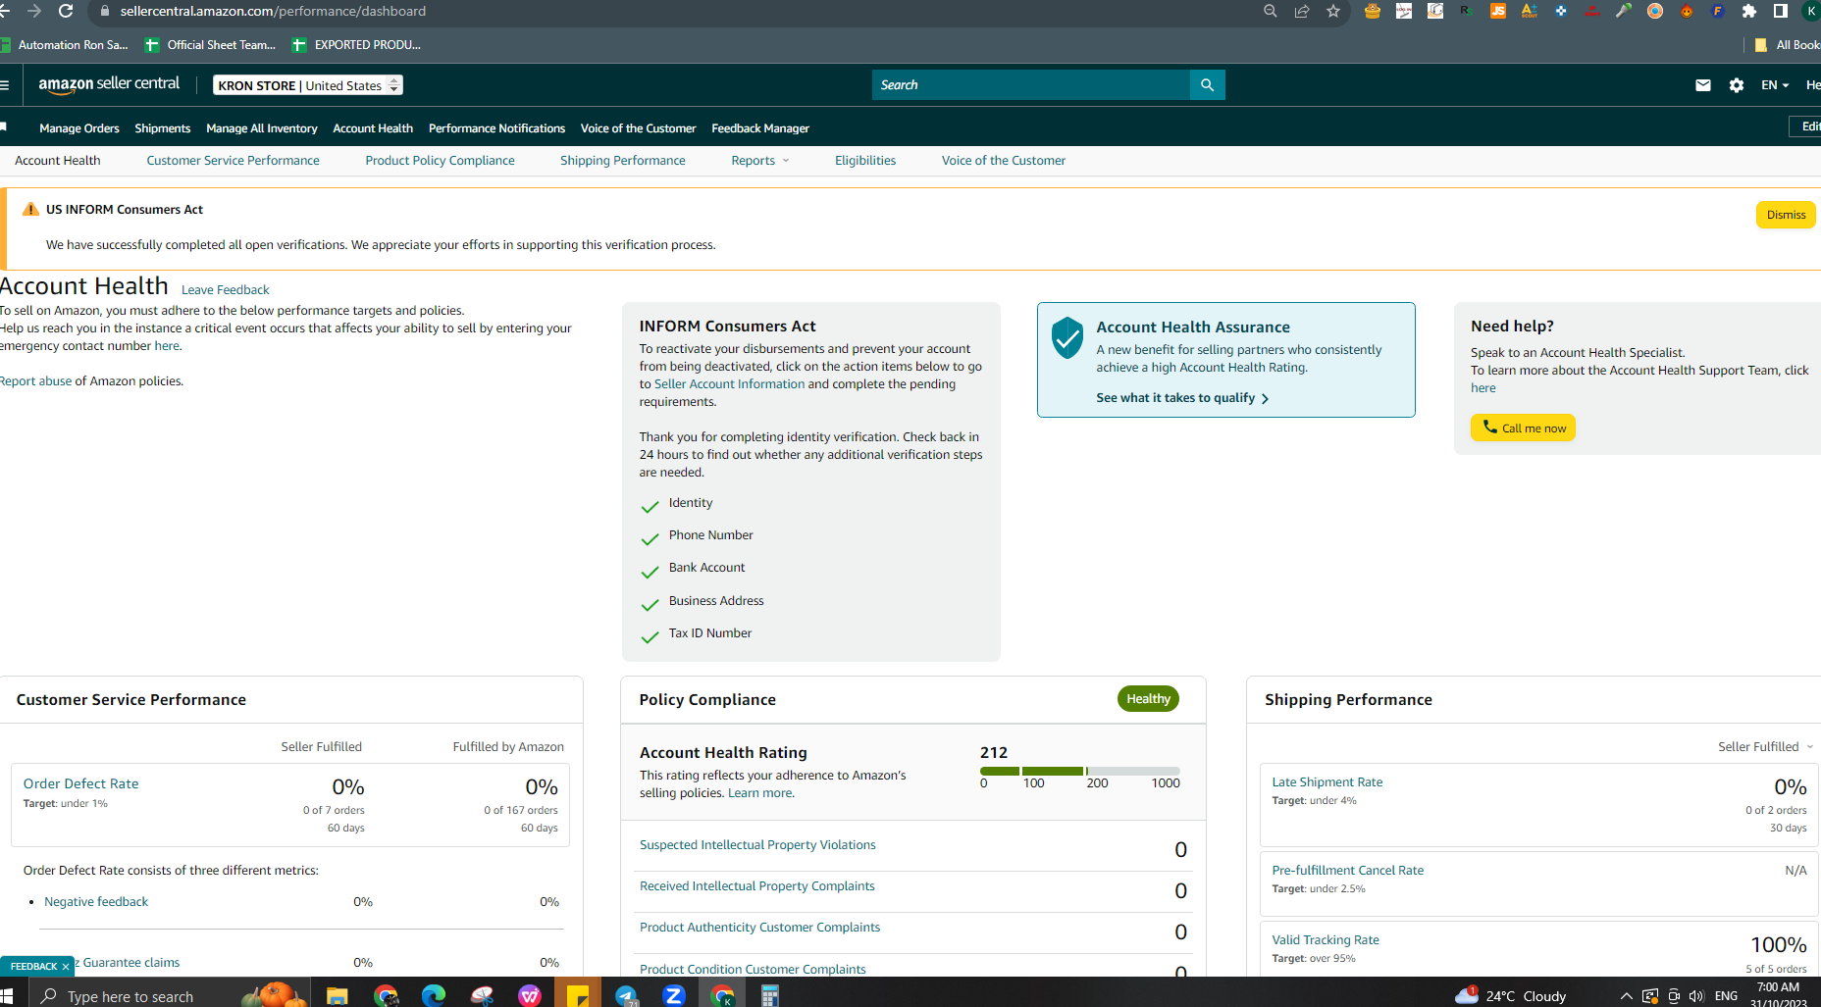Open Calculator from the taskbar
The image size is (1821, 1007).
(x=770, y=995)
